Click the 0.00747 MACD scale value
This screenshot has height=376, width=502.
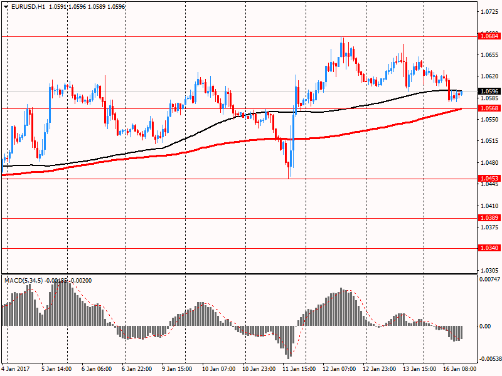tap(490, 279)
